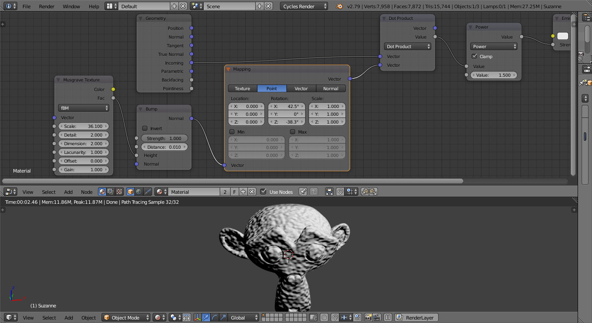Image resolution: width=592 pixels, height=323 pixels.
Task: Open Object Mode dropdown
Action: coord(126,318)
